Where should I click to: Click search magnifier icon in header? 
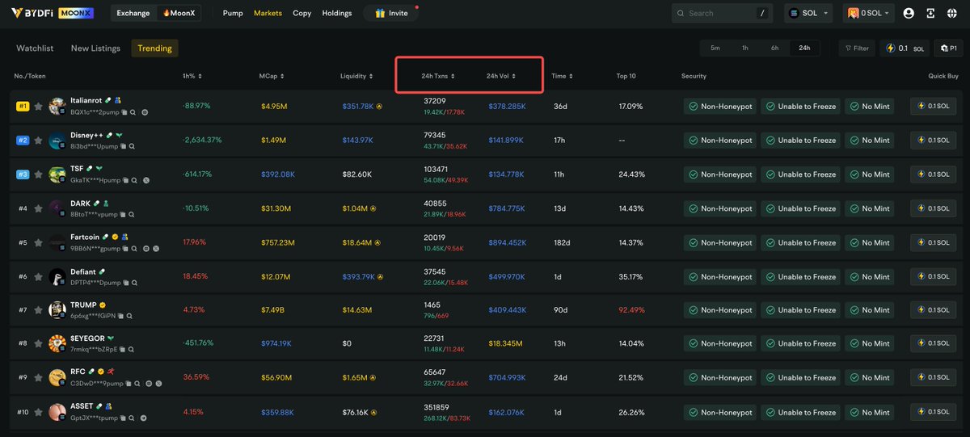(x=681, y=13)
